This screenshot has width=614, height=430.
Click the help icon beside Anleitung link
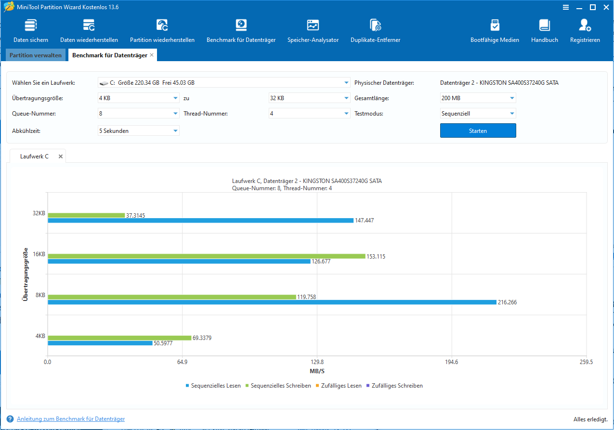(10, 419)
